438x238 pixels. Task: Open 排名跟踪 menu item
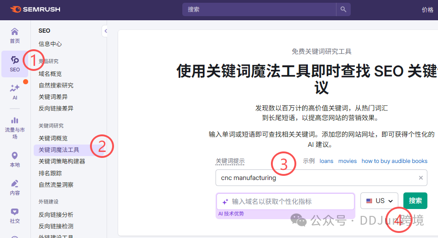point(50,174)
